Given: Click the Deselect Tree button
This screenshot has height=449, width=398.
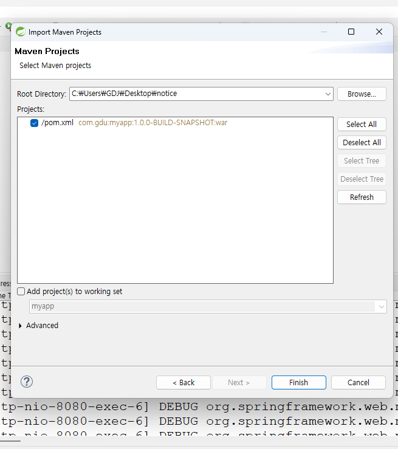Looking at the screenshot, I should (362, 179).
